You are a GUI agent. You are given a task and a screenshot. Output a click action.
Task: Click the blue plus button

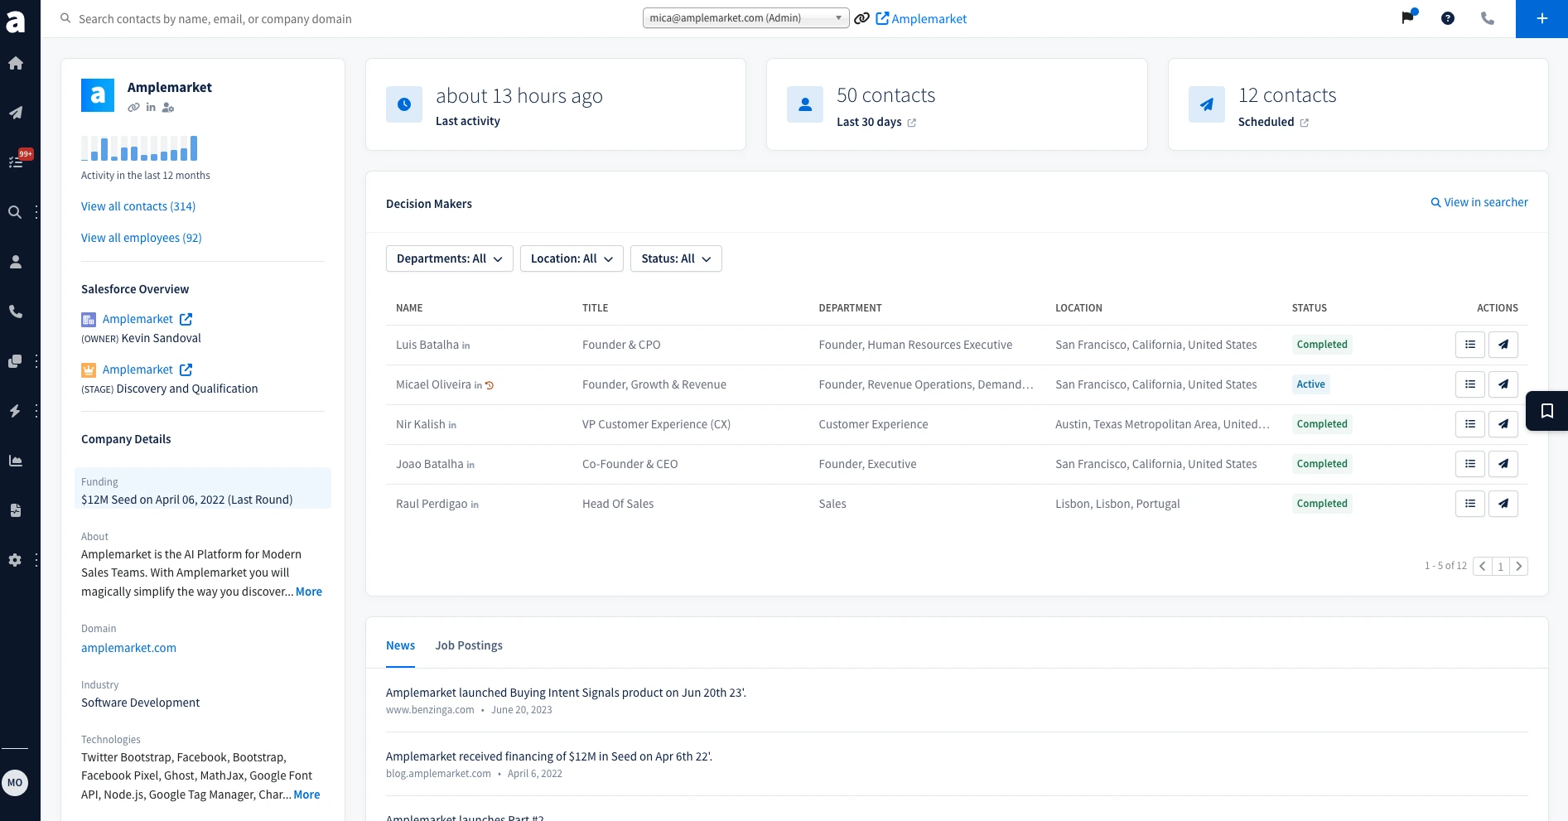tap(1541, 18)
